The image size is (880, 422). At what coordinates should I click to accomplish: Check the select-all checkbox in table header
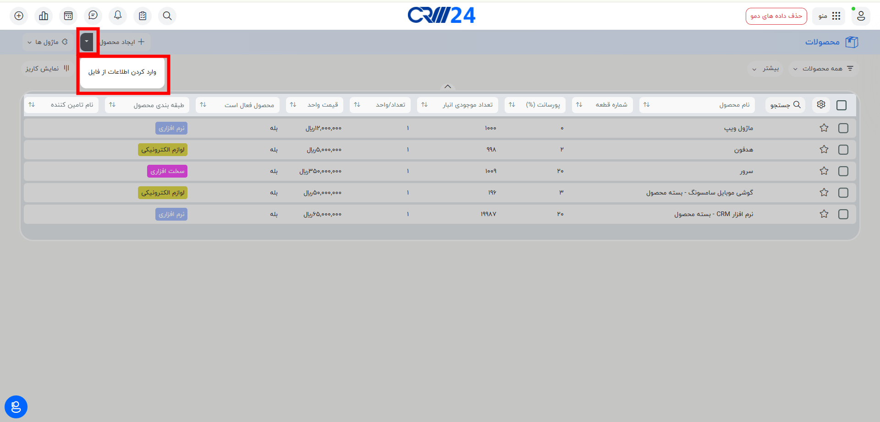point(841,105)
